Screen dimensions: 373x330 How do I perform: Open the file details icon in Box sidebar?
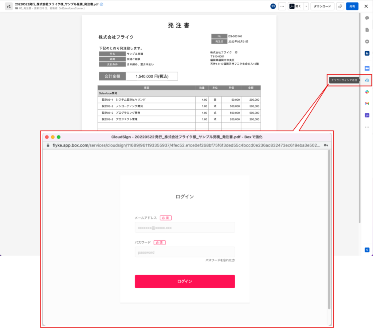tap(367, 30)
